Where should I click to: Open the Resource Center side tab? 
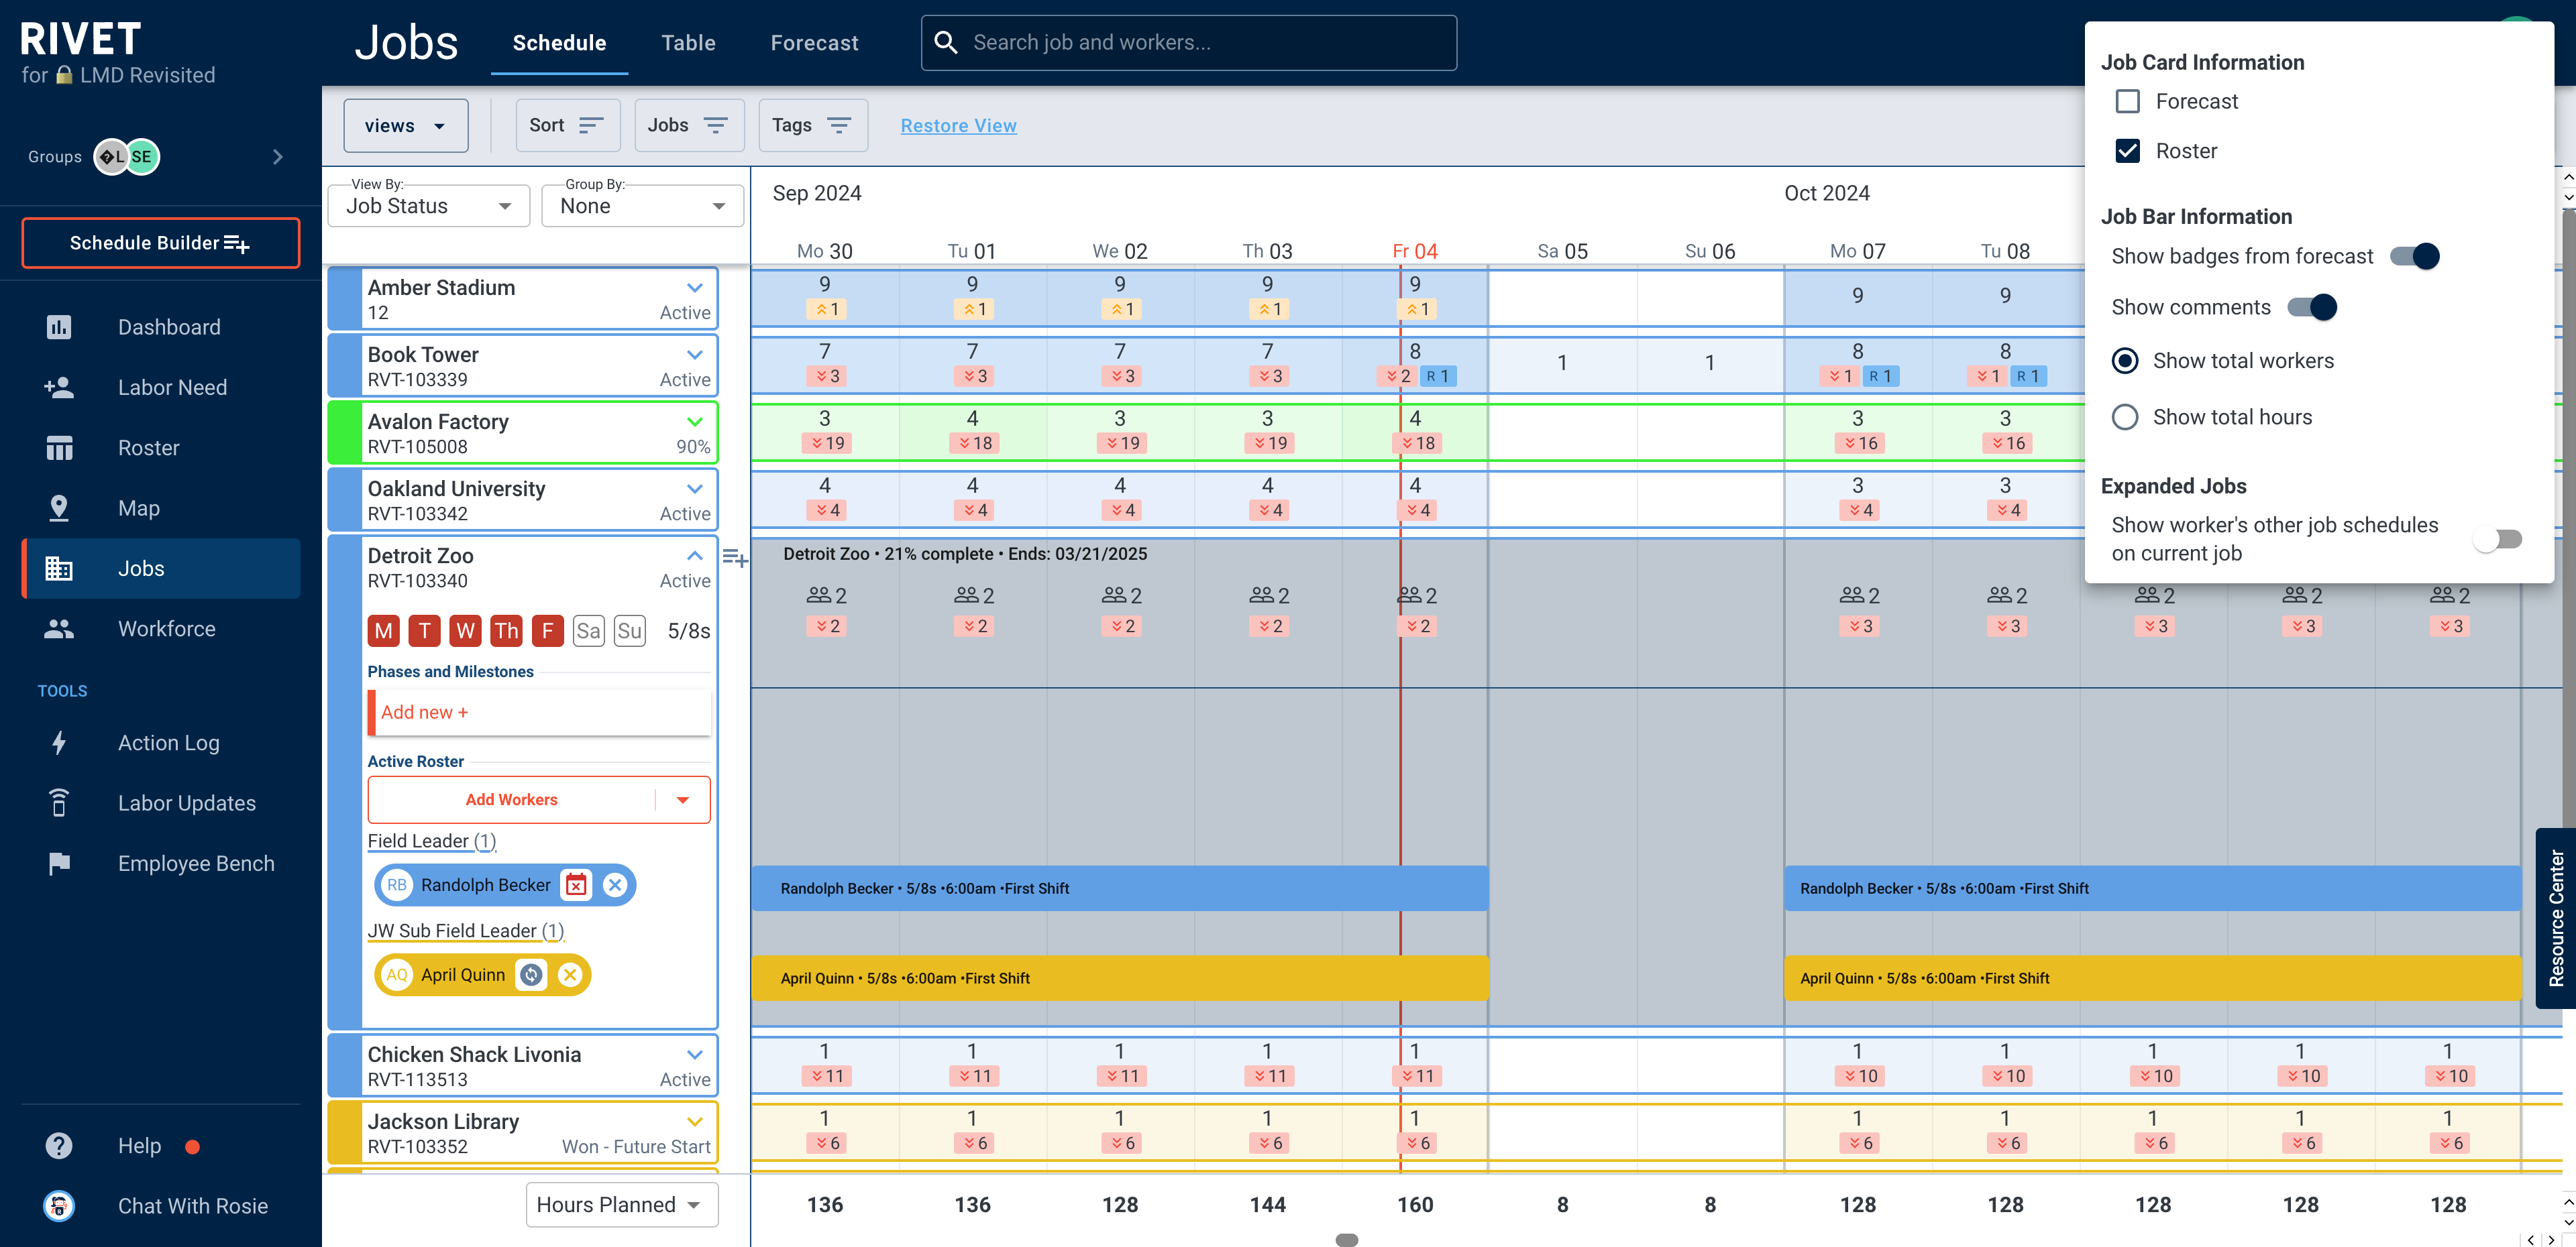(2555, 918)
